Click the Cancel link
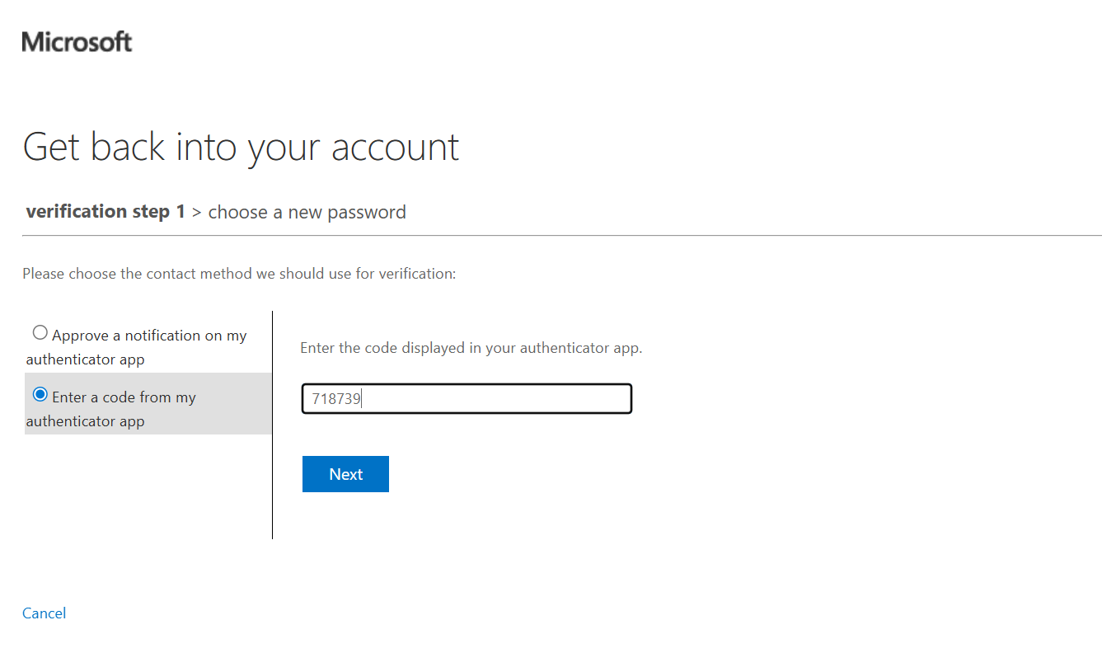 (45, 613)
